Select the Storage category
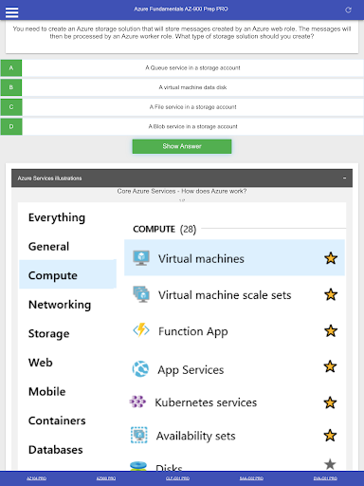Image resolution: width=364 pixels, height=486 pixels. (x=49, y=333)
